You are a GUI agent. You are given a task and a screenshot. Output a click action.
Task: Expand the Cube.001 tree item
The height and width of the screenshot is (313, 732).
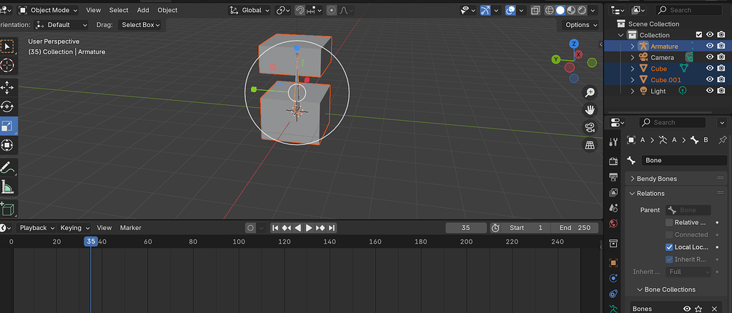[x=633, y=79]
